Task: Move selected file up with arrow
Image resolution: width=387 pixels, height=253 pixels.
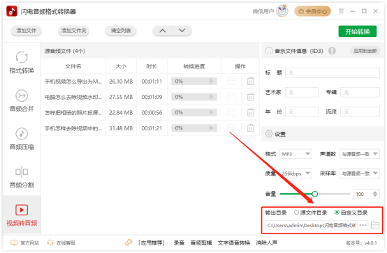Action: click(x=162, y=31)
